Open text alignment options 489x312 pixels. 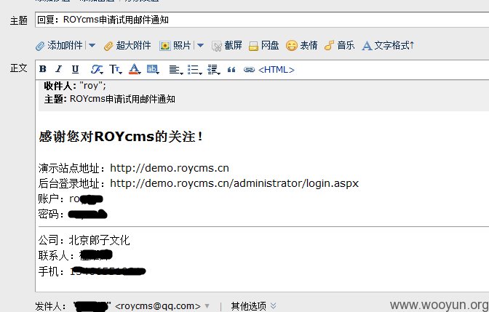coord(176,70)
